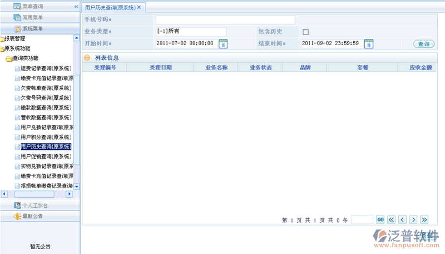Sort by 套餐 column header
This screenshot has height=254, width=445.
coord(363,67)
